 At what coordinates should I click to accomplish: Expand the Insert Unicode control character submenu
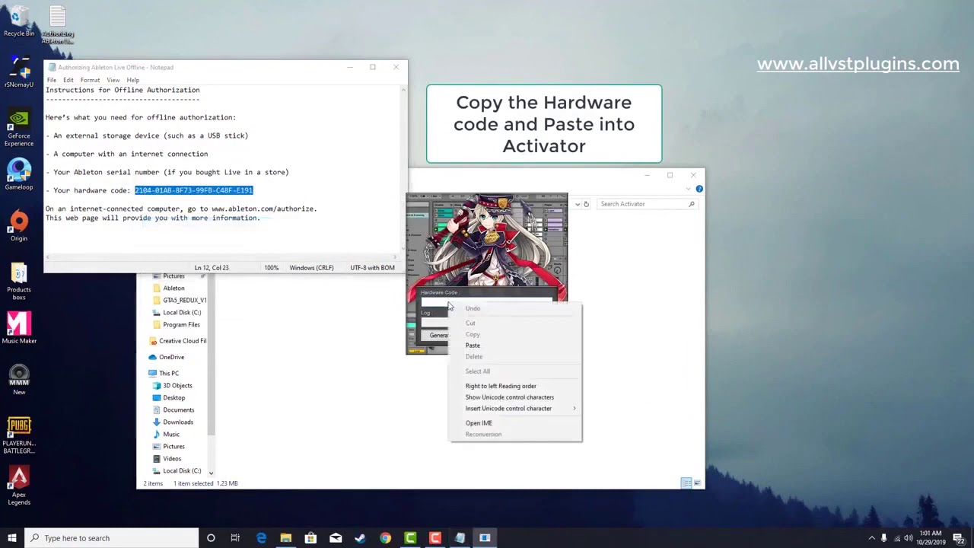point(574,409)
